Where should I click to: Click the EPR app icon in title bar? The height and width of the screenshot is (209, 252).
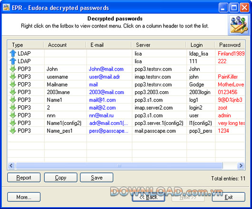7,8
